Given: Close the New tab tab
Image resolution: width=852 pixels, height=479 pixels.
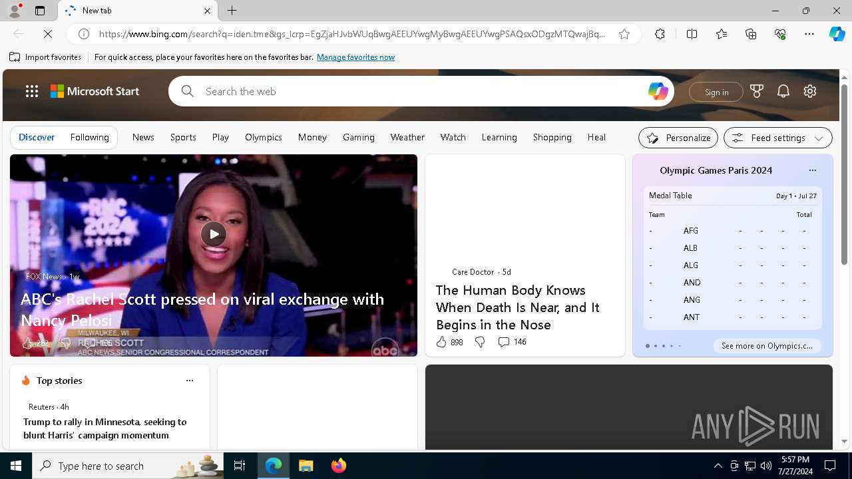Looking at the screenshot, I should [x=207, y=11].
